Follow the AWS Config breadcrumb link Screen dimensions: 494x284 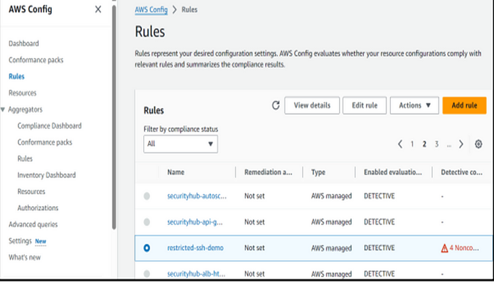pyautogui.click(x=151, y=10)
